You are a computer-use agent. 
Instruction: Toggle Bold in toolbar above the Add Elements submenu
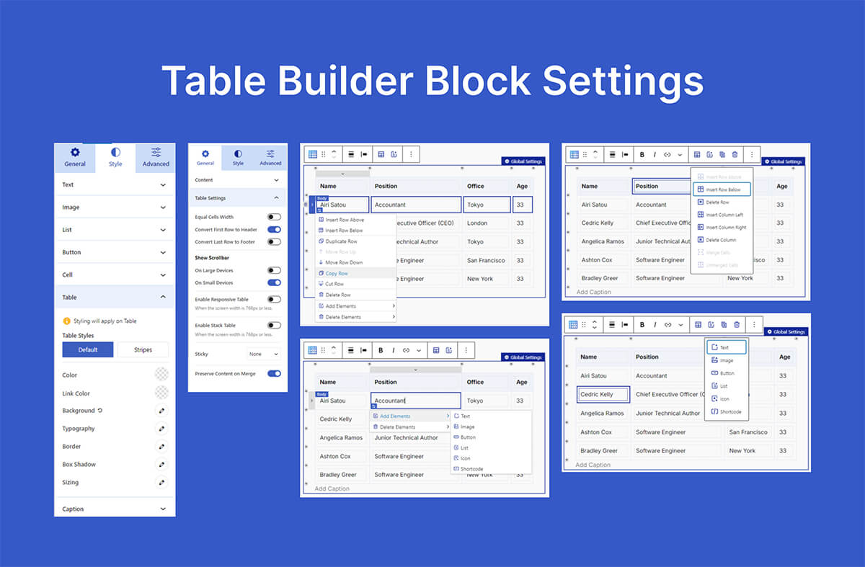[381, 350]
